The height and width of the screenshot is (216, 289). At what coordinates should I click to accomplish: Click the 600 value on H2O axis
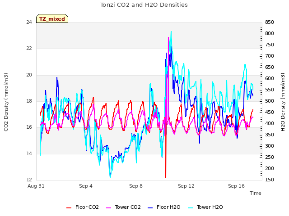point(270,78)
